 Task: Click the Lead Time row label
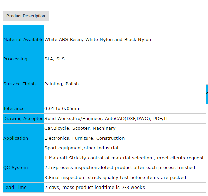(x=15, y=188)
